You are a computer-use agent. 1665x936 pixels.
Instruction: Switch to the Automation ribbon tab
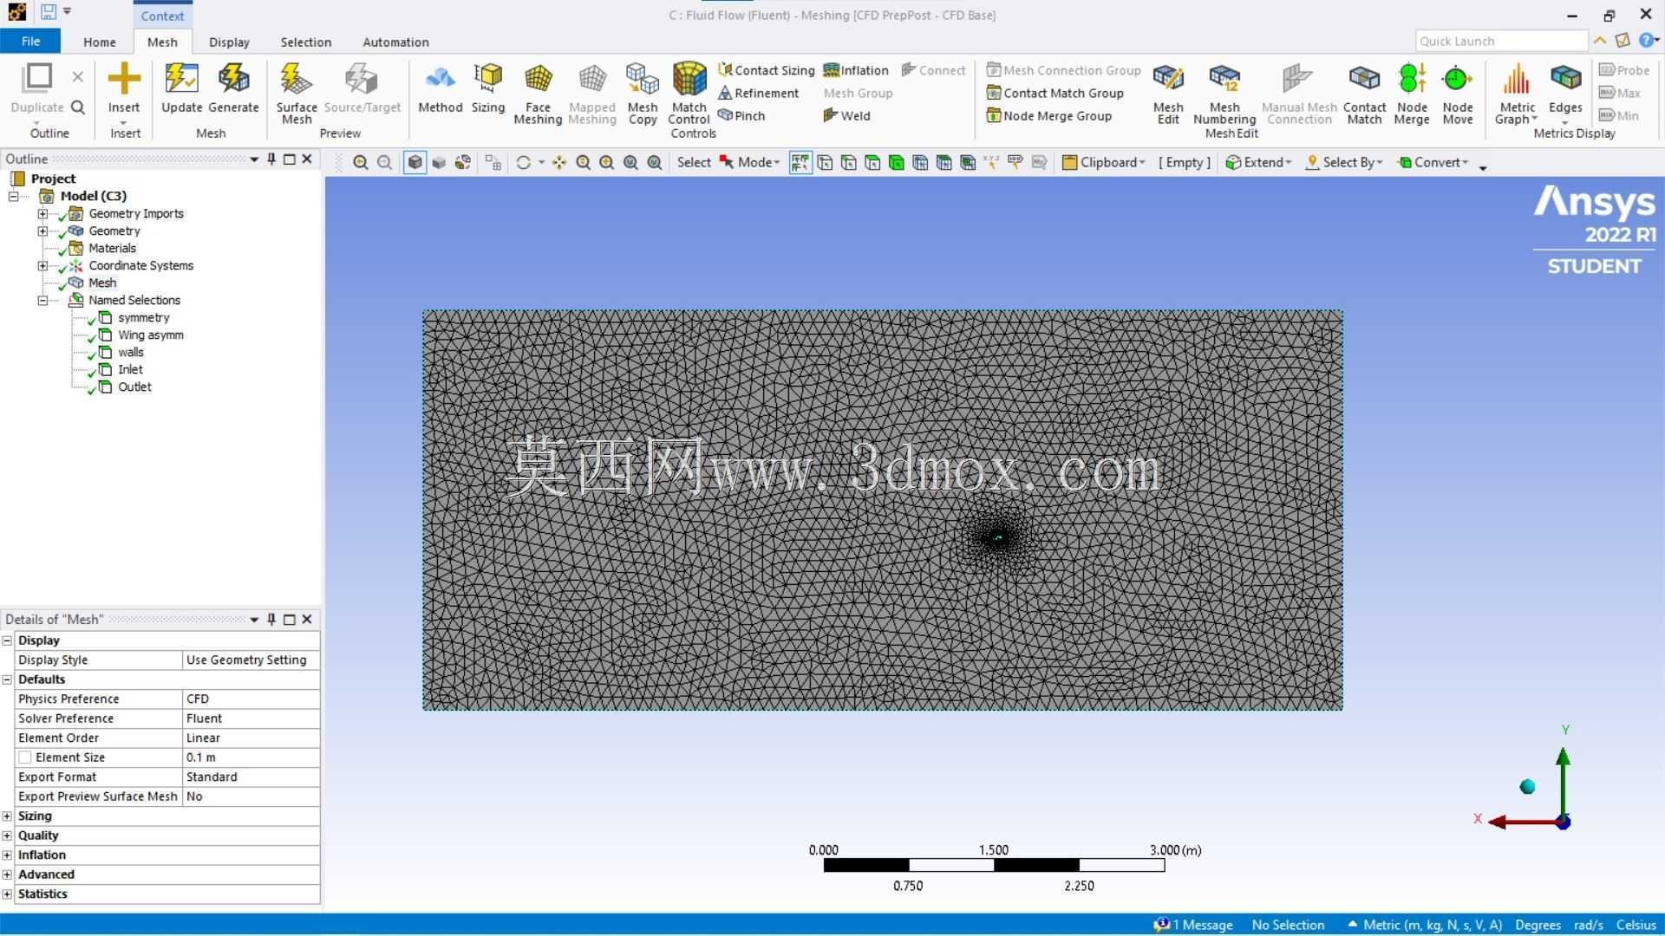(395, 42)
